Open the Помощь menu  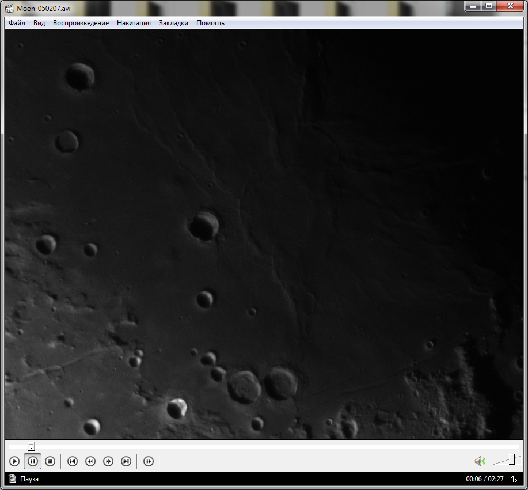tap(210, 23)
